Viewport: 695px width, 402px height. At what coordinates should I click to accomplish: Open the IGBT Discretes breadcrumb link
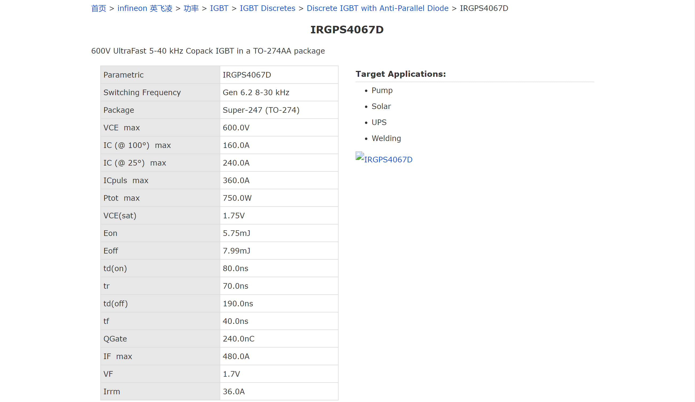click(x=267, y=8)
